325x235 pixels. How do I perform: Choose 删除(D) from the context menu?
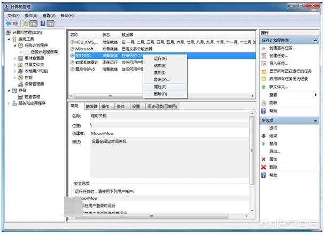point(165,94)
